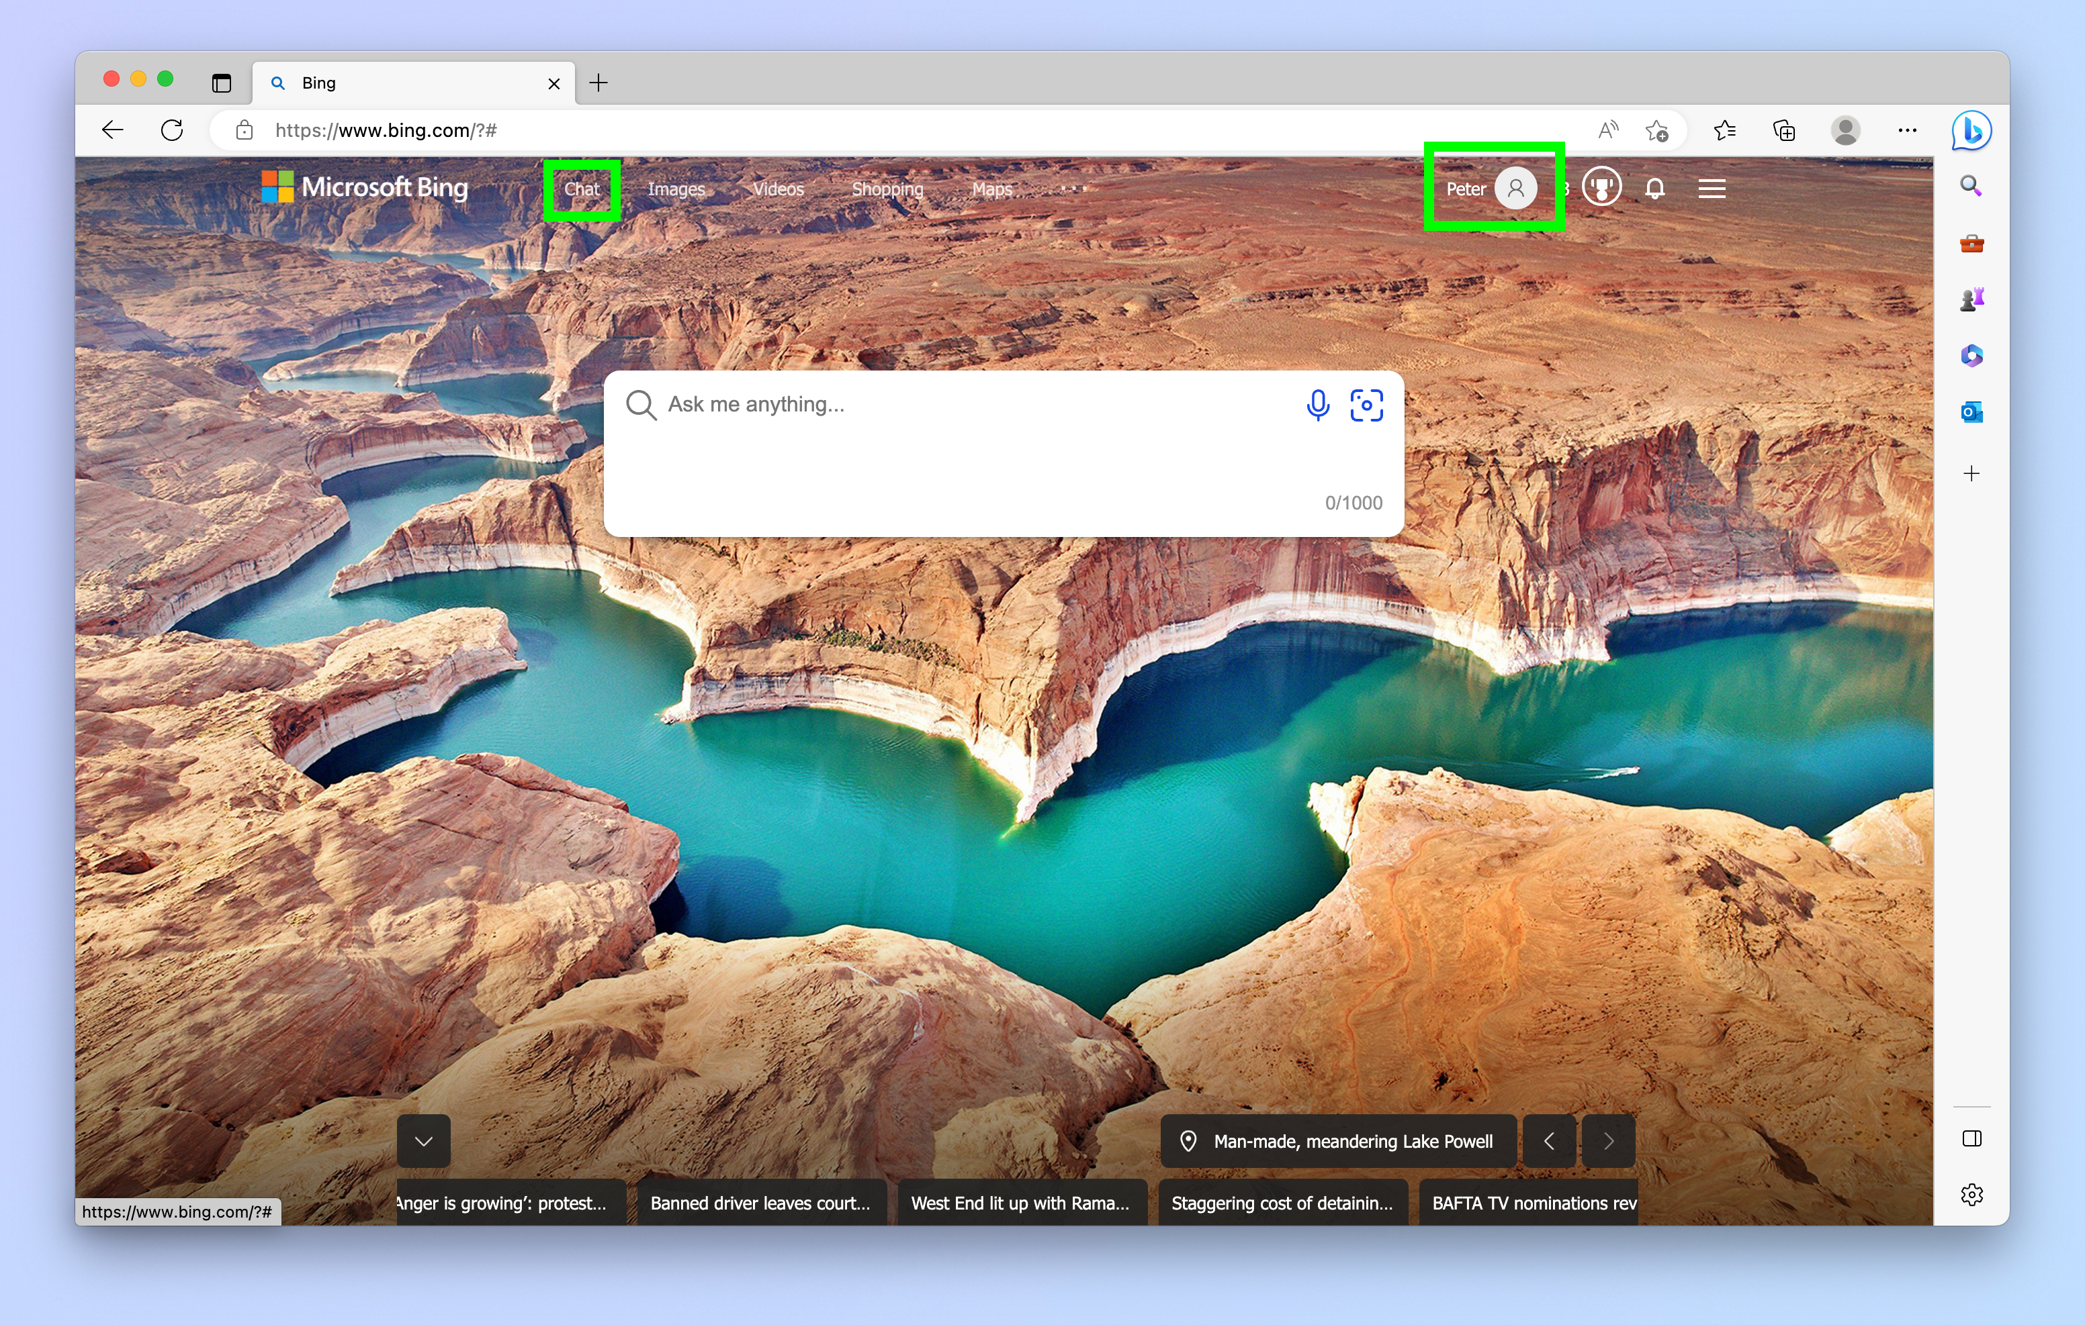Open the Bing hamburger menu
This screenshot has width=2085, height=1325.
tap(1712, 188)
